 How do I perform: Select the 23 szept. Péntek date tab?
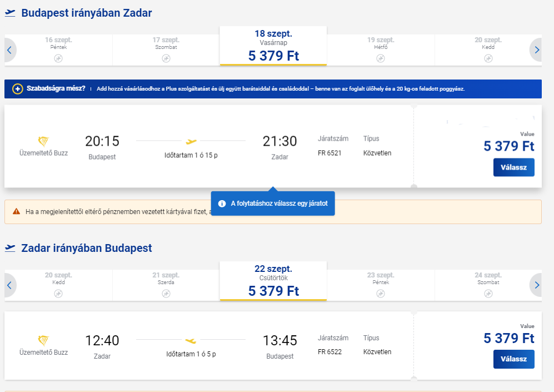(381, 285)
